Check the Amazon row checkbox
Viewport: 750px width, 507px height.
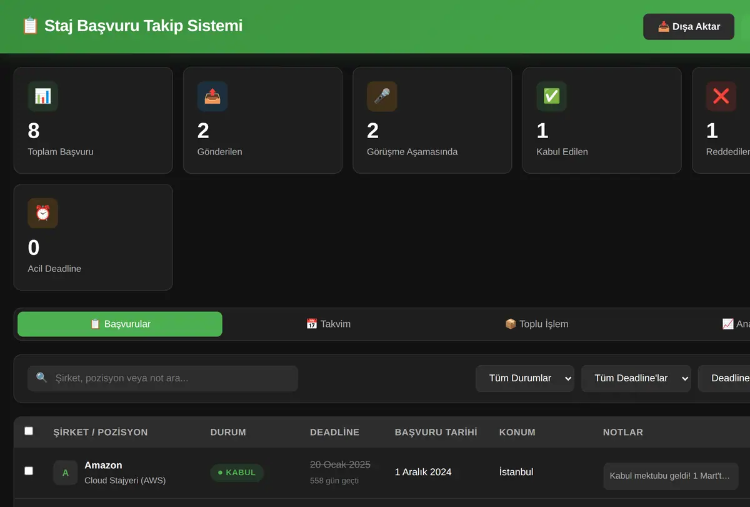(x=29, y=471)
